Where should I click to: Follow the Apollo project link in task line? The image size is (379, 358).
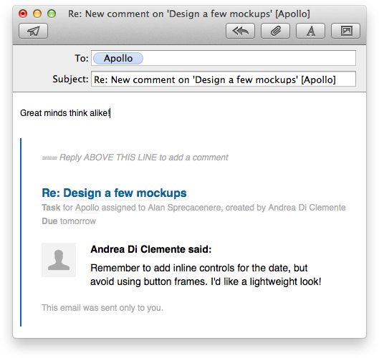click(87, 208)
